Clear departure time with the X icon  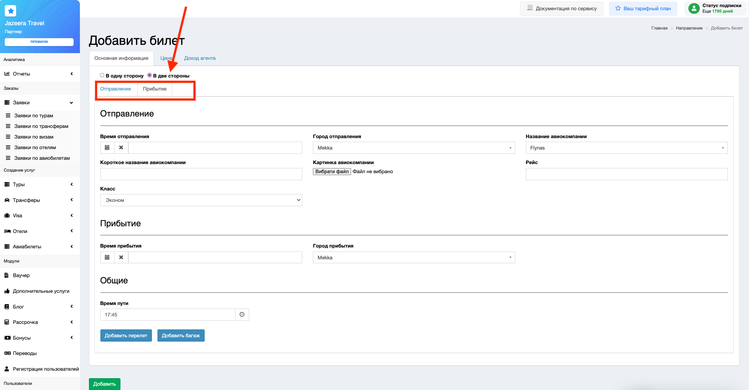point(121,148)
